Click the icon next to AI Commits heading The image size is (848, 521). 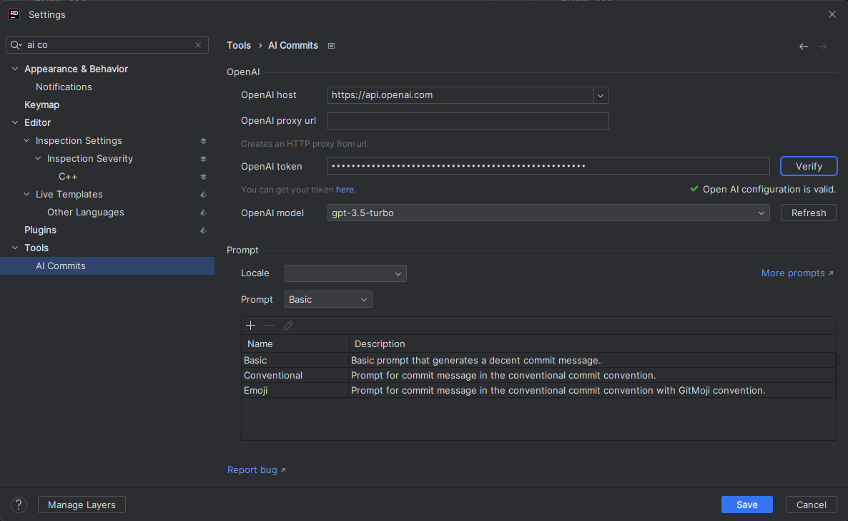(331, 46)
